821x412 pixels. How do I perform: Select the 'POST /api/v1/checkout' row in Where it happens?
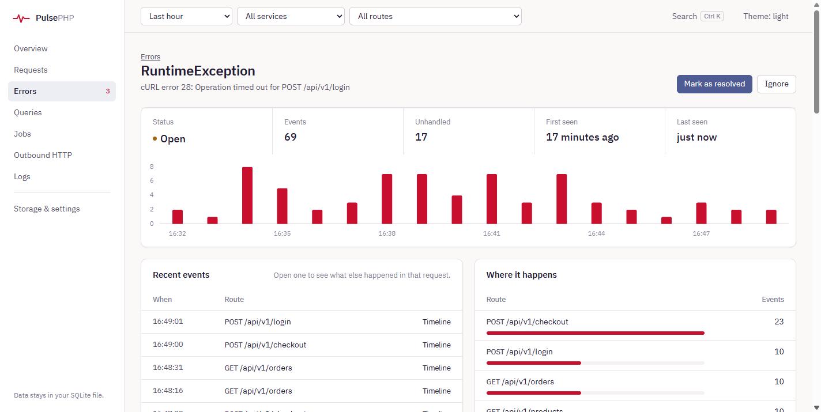tap(635, 325)
